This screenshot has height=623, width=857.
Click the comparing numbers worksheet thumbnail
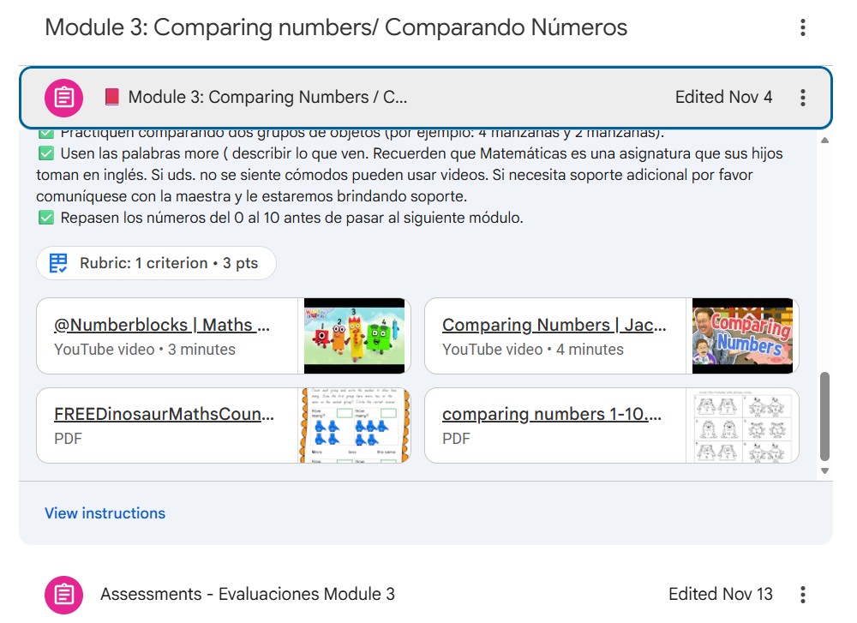pyautogui.click(x=742, y=425)
